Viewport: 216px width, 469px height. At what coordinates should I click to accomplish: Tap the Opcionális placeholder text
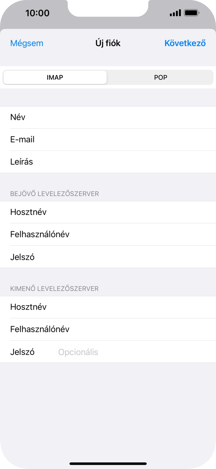[x=78, y=352]
